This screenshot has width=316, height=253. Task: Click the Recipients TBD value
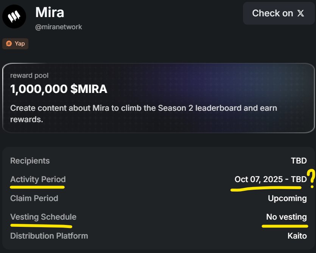[299, 160]
